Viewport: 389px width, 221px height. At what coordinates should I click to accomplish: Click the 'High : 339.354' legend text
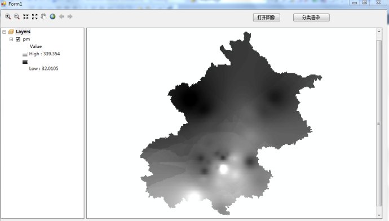tap(45, 54)
